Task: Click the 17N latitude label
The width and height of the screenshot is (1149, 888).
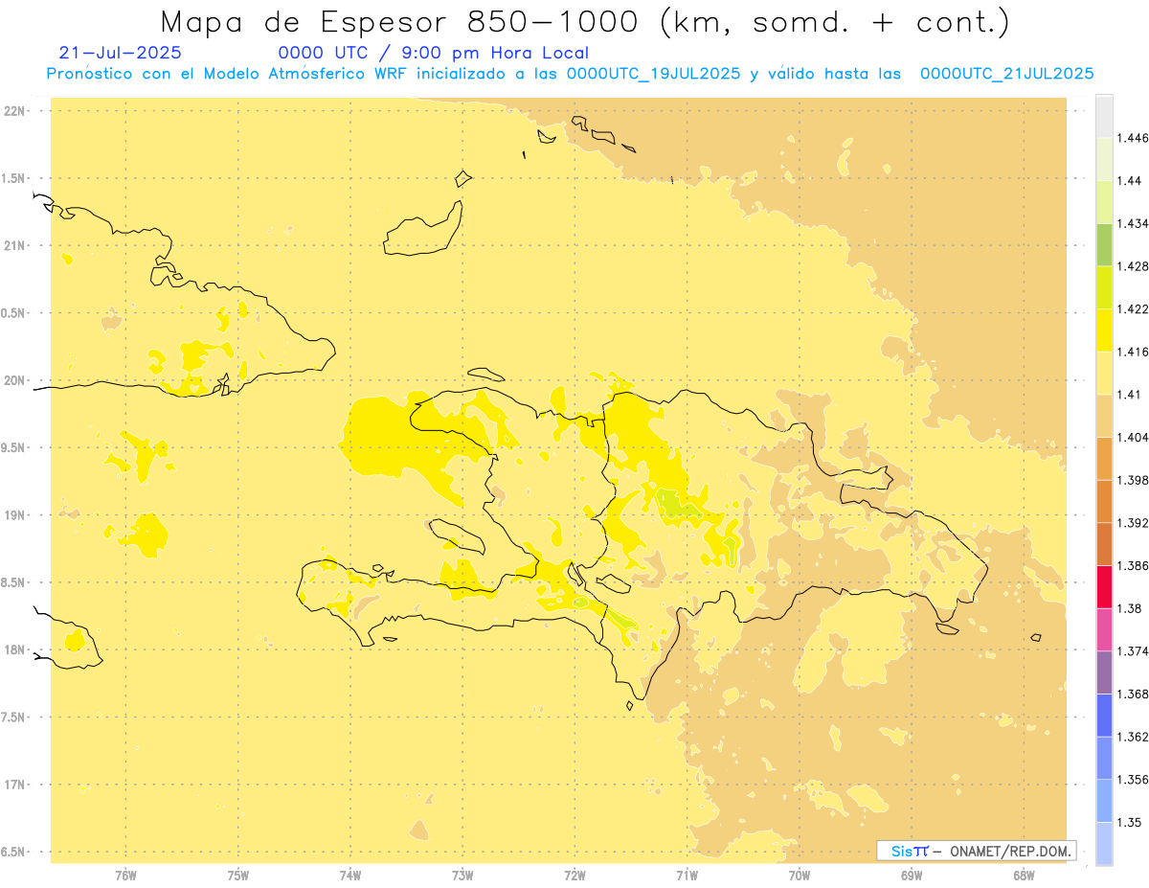Action: coord(14,786)
